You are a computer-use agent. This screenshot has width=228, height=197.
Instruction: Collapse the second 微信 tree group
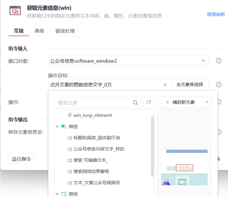click(x=57, y=194)
